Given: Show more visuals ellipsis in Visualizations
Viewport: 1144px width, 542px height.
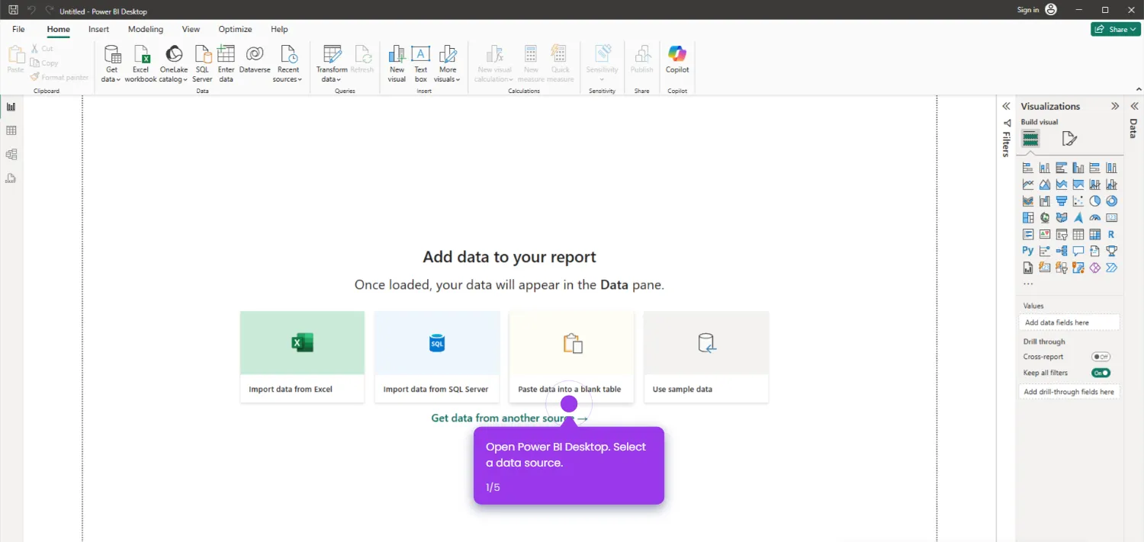Looking at the screenshot, I should click(x=1028, y=284).
